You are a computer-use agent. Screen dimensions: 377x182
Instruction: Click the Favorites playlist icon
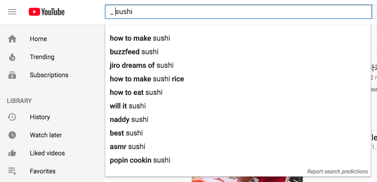(x=12, y=172)
